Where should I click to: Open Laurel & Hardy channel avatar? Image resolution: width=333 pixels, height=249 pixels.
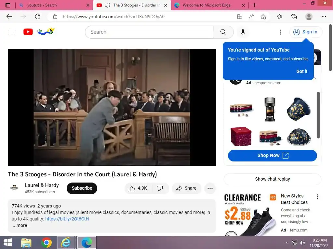(14, 188)
